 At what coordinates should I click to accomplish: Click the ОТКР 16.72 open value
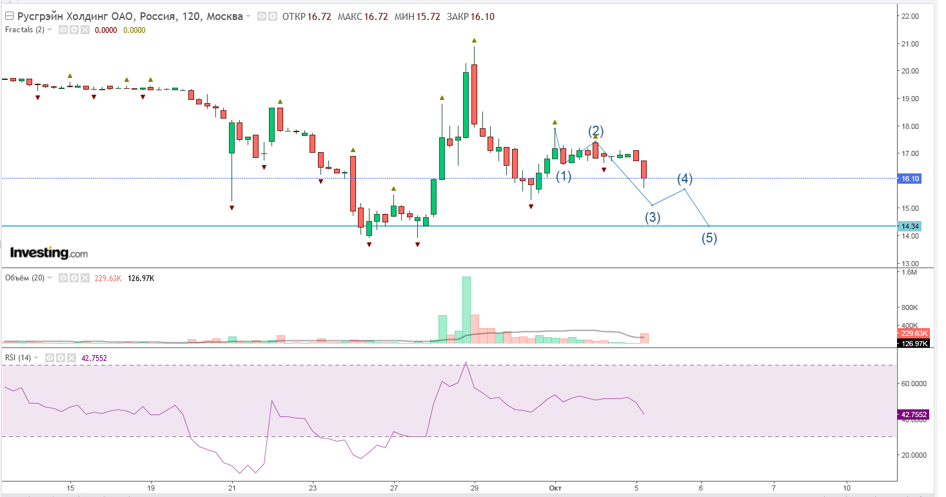click(307, 17)
